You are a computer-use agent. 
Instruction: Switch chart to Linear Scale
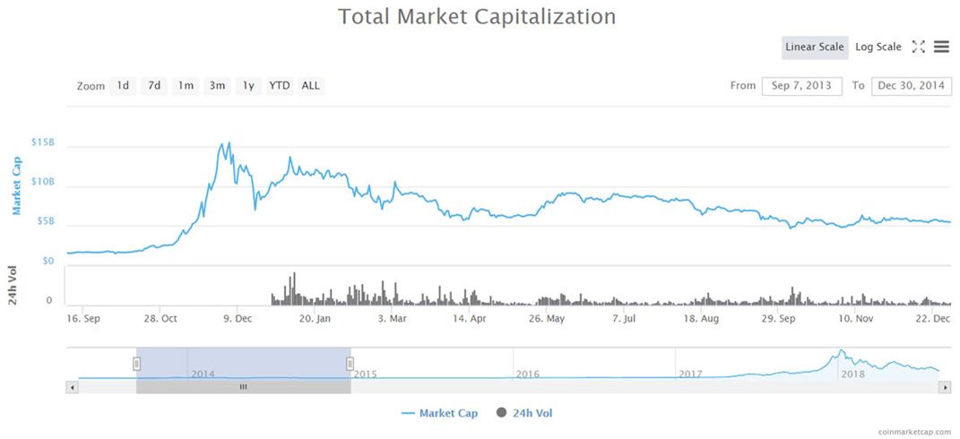click(815, 47)
